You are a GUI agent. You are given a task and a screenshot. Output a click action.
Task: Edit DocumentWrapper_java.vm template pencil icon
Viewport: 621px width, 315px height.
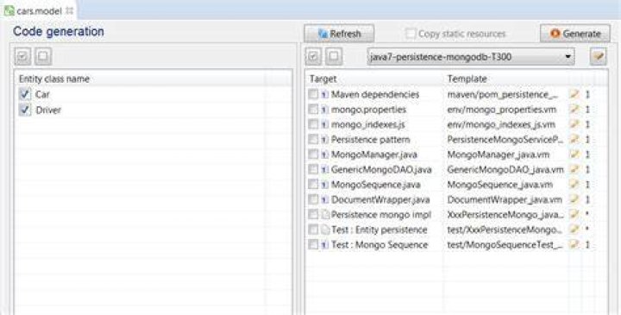pos(574,199)
